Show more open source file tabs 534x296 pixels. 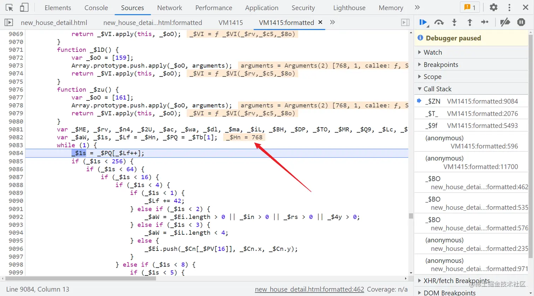click(x=332, y=22)
